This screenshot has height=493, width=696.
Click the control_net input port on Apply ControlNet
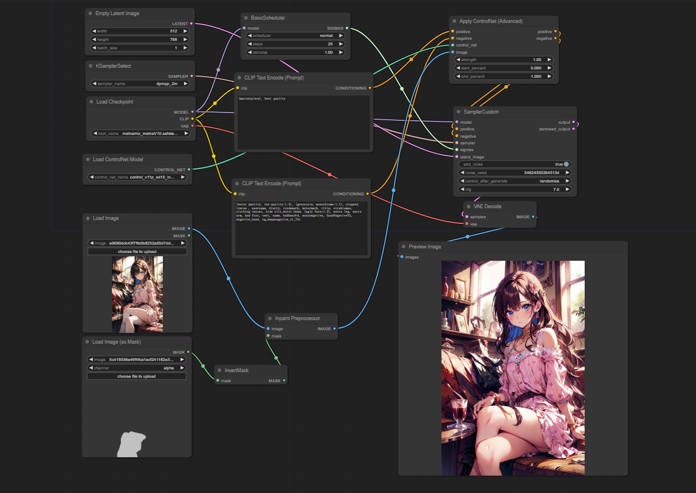(452, 45)
